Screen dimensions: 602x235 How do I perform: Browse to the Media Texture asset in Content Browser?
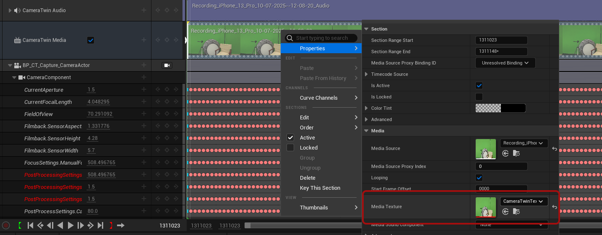click(x=516, y=212)
